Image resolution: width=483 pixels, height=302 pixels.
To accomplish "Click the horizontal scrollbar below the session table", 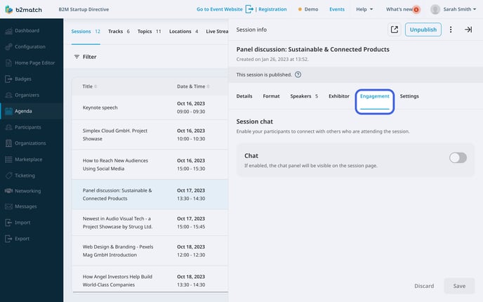I will 150,291.
